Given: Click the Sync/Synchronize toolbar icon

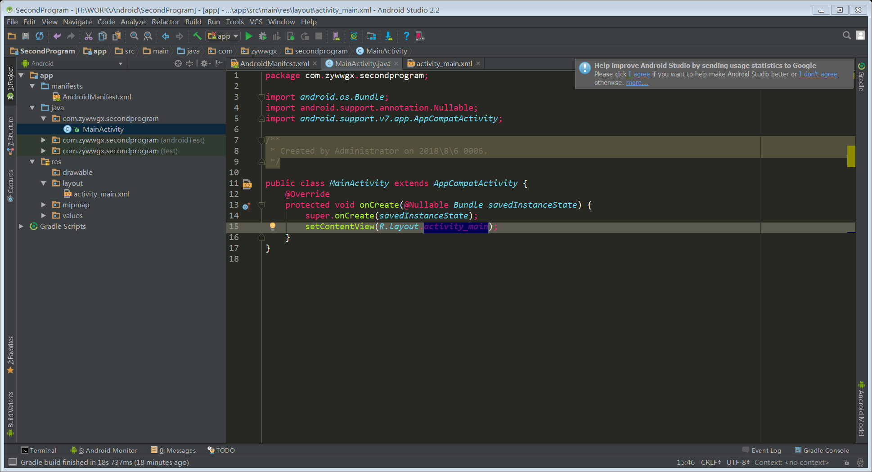Looking at the screenshot, I should click(x=40, y=36).
